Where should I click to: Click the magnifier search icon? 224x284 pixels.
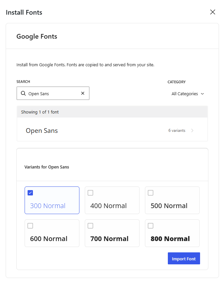(23, 93)
